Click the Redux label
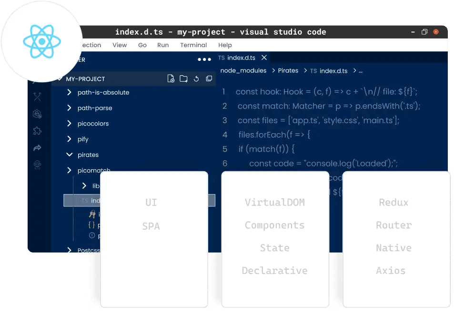The image size is (455, 311). point(394,202)
